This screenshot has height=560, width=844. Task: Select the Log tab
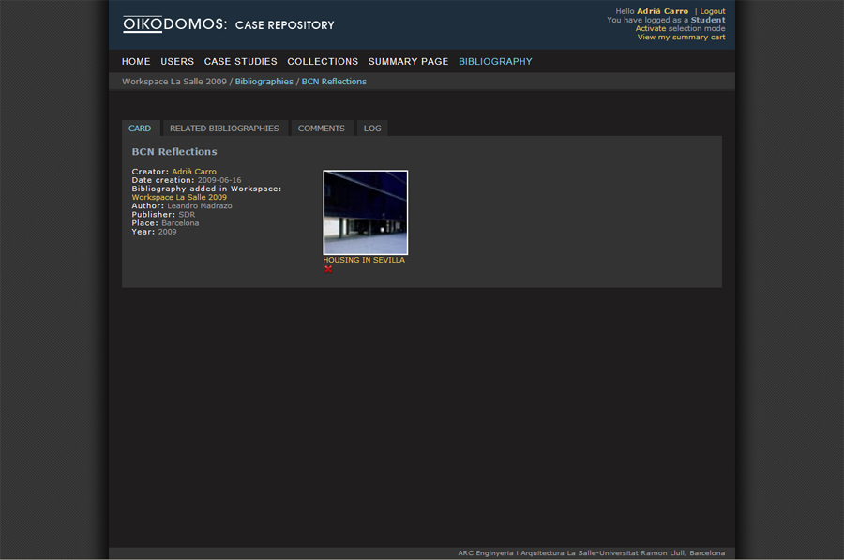coord(372,129)
